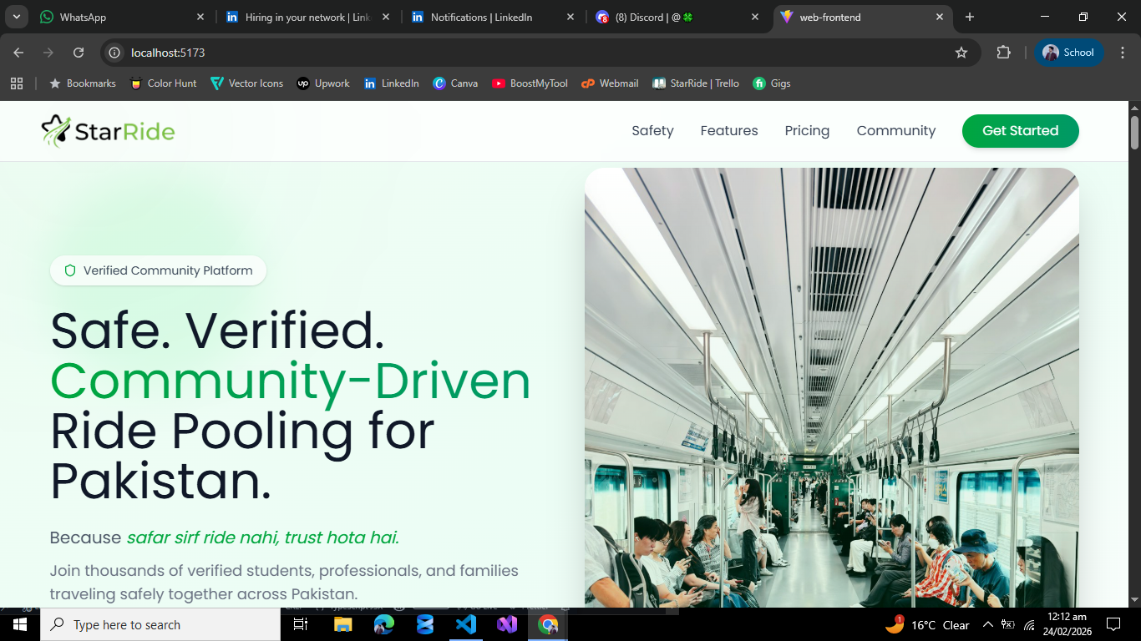1141x641 pixels.
Task: Switch to the Hiring in your network tab
Action: pos(307,17)
